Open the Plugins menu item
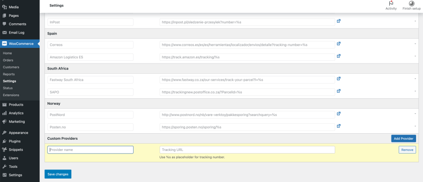The height and width of the screenshot is (182, 423). click(15, 141)
